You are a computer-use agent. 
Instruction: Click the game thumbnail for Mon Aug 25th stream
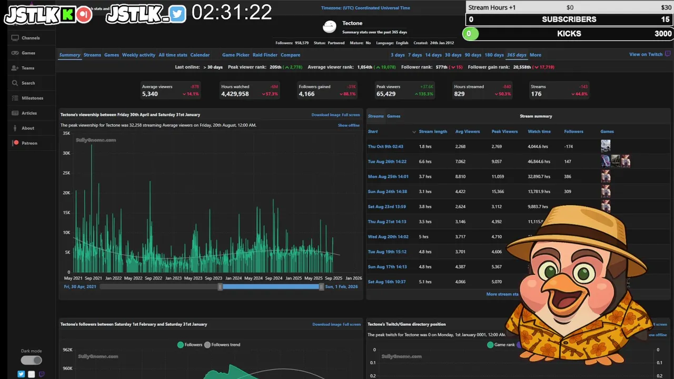coord(606,176)
